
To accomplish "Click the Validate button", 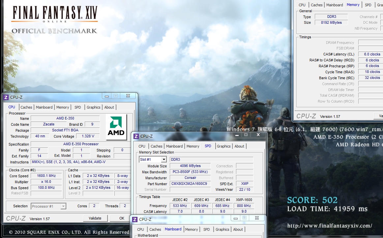I will pos(95,218).
